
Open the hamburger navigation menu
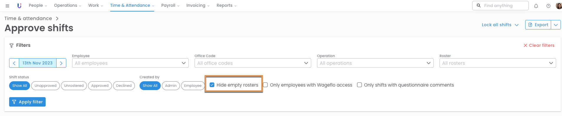tap(7, 6)
